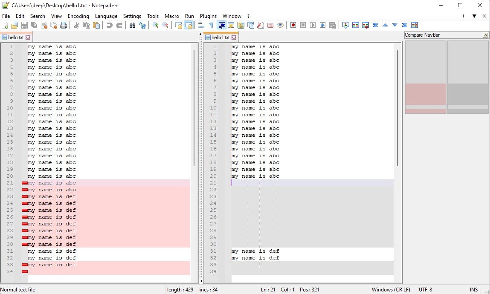Click the dark gray block in the NavBar's right column
This screenshot has height=294, width=490.
(x=468, y=94)
